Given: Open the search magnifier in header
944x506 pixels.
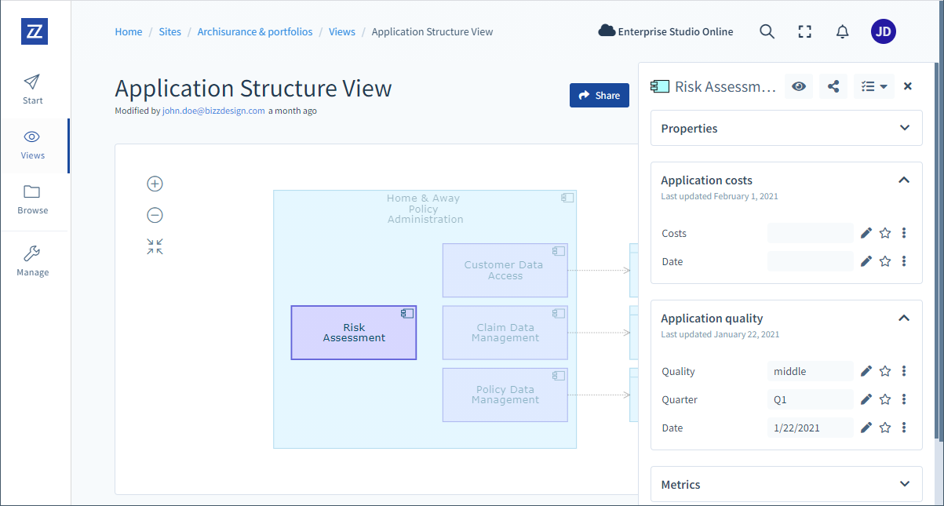Looking at the screenshot, I should pos(767,31).
